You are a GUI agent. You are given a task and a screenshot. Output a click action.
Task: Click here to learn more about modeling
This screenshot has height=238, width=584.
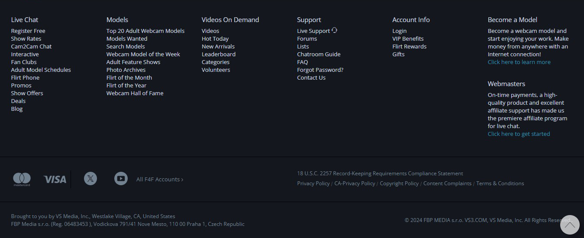519,62
